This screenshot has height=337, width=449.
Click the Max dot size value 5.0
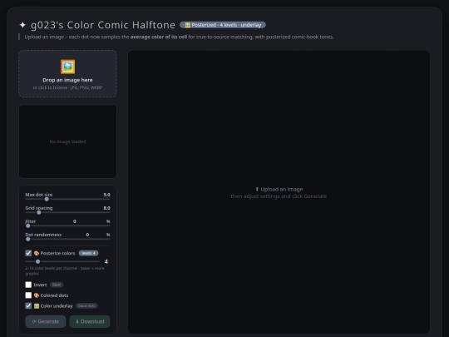(106, 195)
